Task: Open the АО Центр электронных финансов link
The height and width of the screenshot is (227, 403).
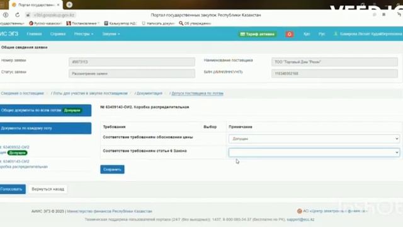Action: click(x=334, y=211)
